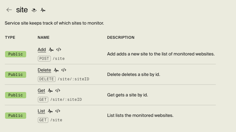Open the diagram icon beside site title
The height and width of the screenshot is (132, 236).
coord(34,10)
